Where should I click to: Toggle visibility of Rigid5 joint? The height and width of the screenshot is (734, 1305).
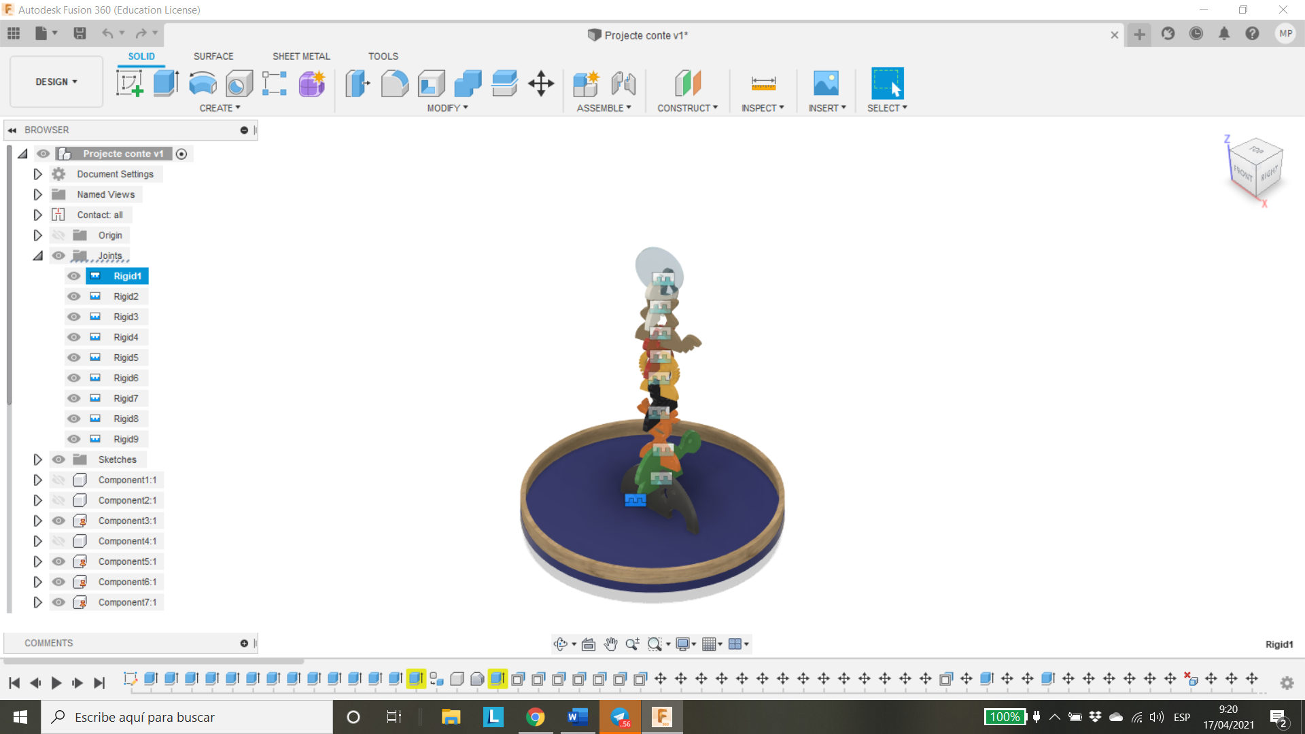[x=74, y=357]
